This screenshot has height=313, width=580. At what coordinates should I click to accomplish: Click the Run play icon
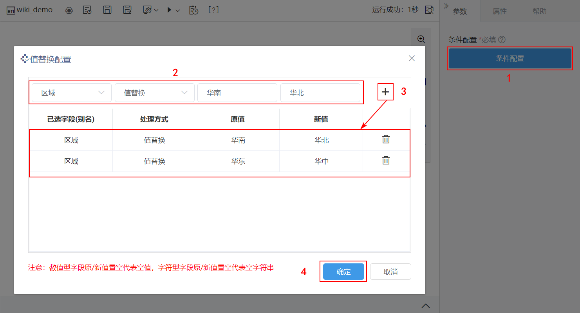(170, 10)
